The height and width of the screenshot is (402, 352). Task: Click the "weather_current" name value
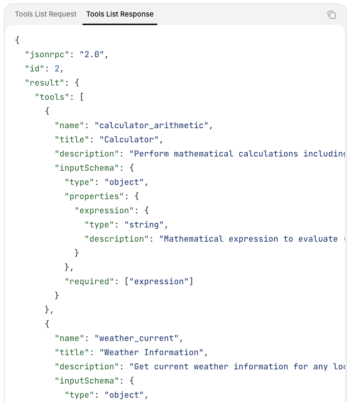(x=136, y=338)
